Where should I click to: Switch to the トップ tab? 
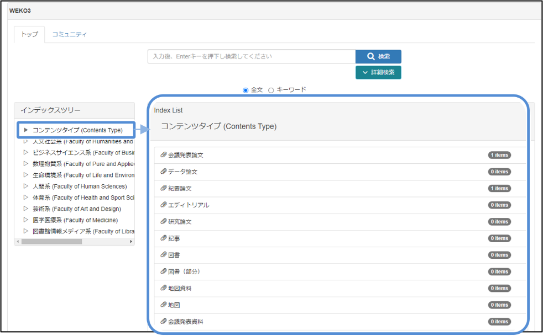tap(29, 34)
